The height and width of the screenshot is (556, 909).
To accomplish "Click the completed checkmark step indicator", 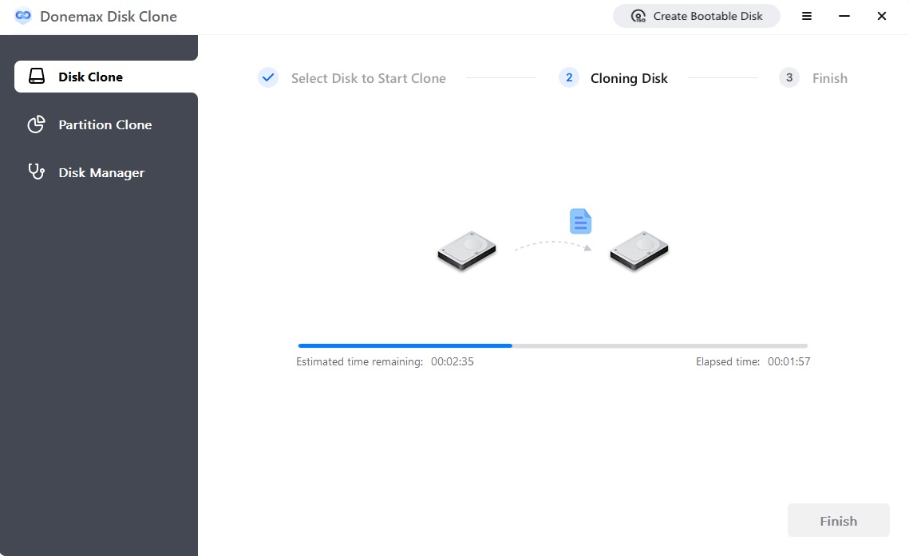I will tap(268, 77).
